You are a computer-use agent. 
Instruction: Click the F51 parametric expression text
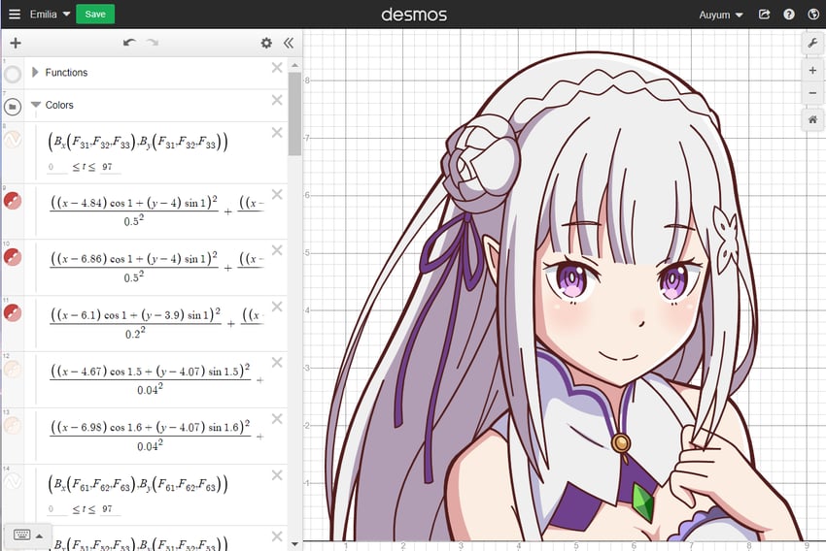pos(137,543)
